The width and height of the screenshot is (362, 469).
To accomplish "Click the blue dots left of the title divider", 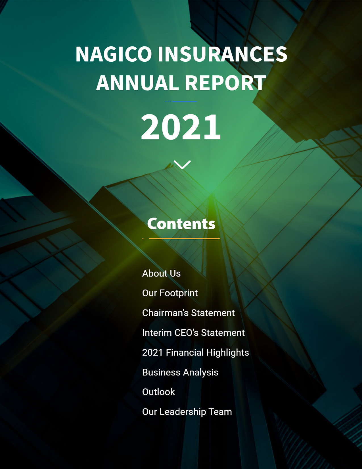I will pyautogui.click(x=168, y=102).
